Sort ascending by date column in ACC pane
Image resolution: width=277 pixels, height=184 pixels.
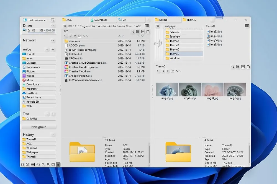[119, 36]
